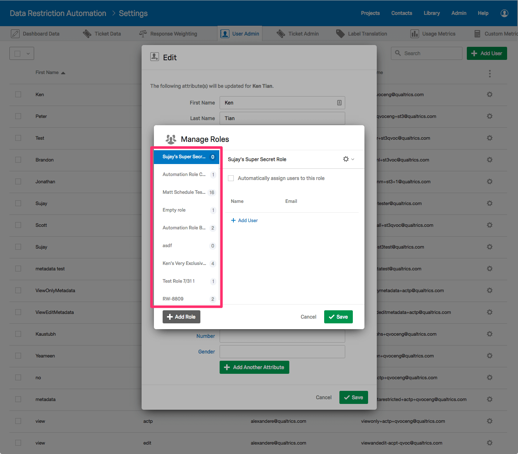Screen dimensions: 518x454
Task: Open the Projects menu
Action: [370, 13]
